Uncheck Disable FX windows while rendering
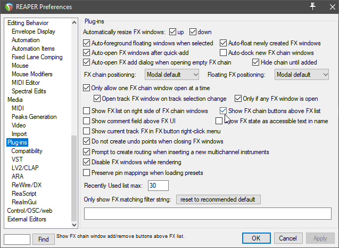The image size is (339, 248). click(87, 162)
